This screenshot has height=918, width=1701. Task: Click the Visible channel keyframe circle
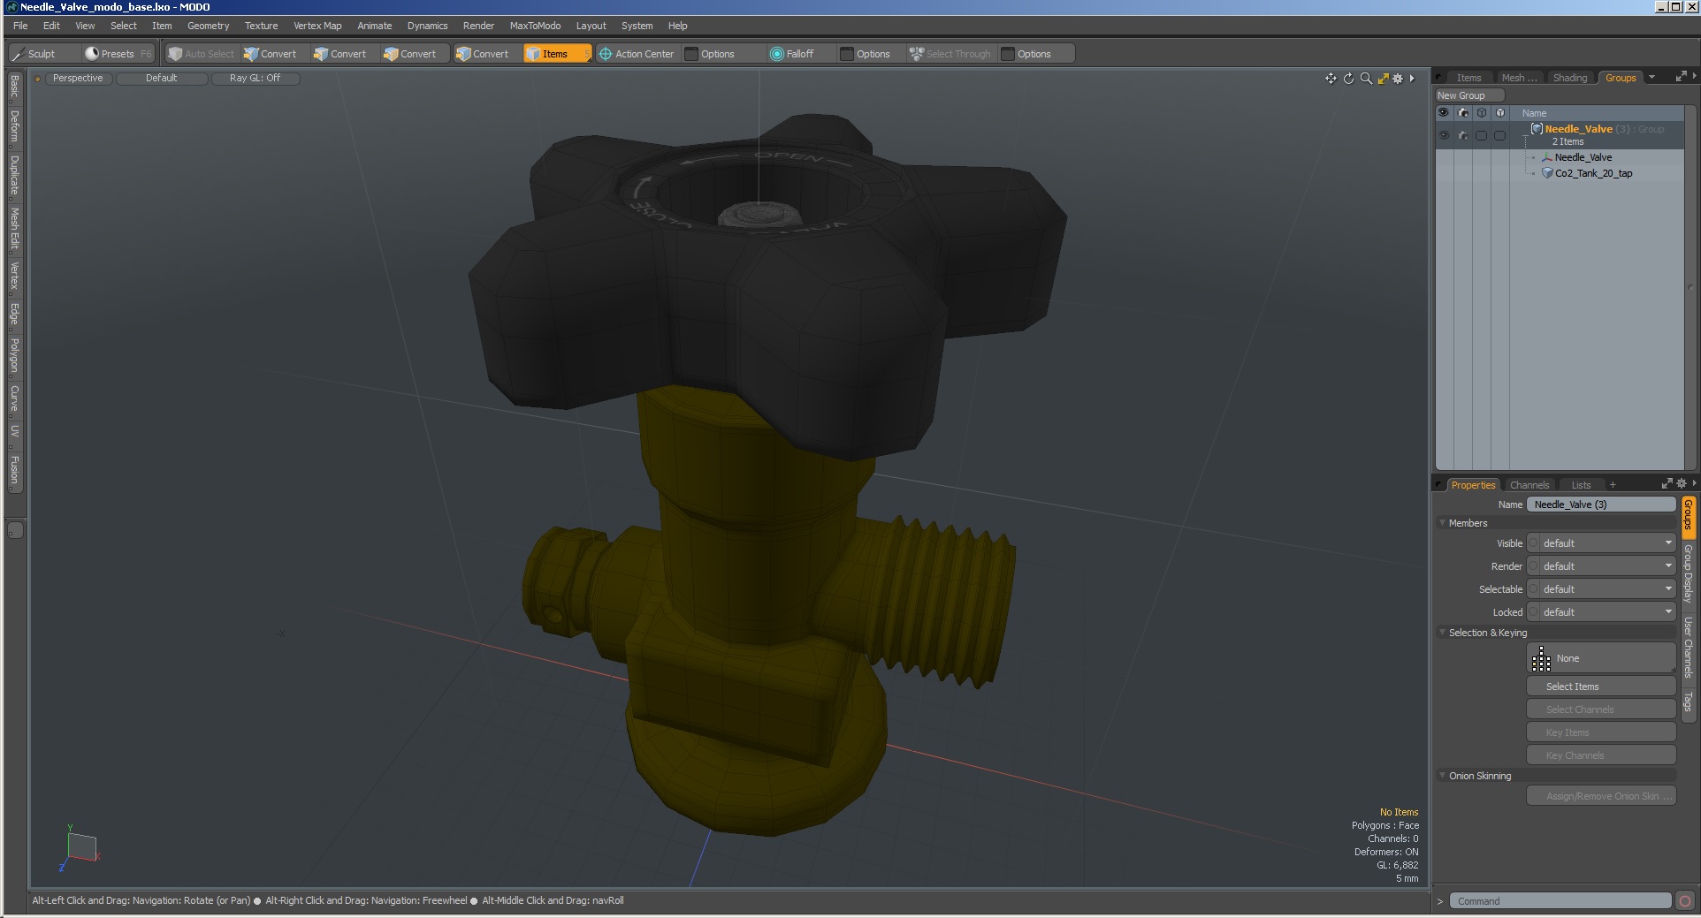[x=1534, y=543]
